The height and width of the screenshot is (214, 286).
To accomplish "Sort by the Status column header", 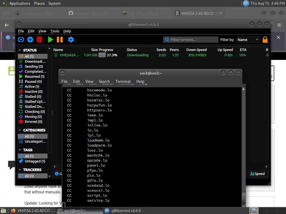I will click(x=132, y=50).
